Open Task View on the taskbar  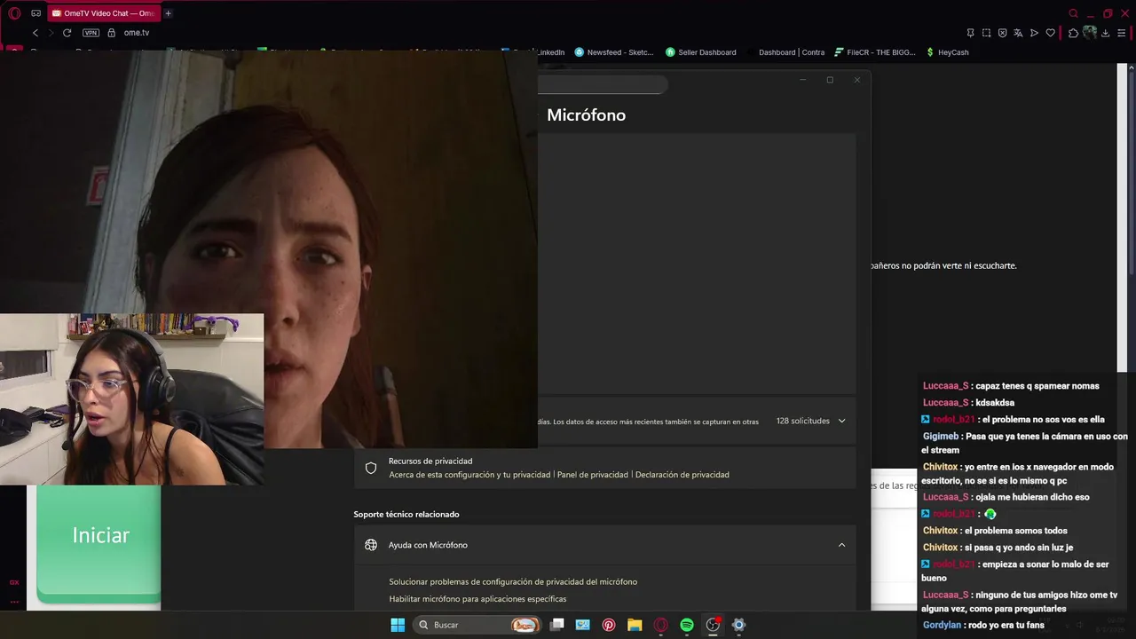556,625
